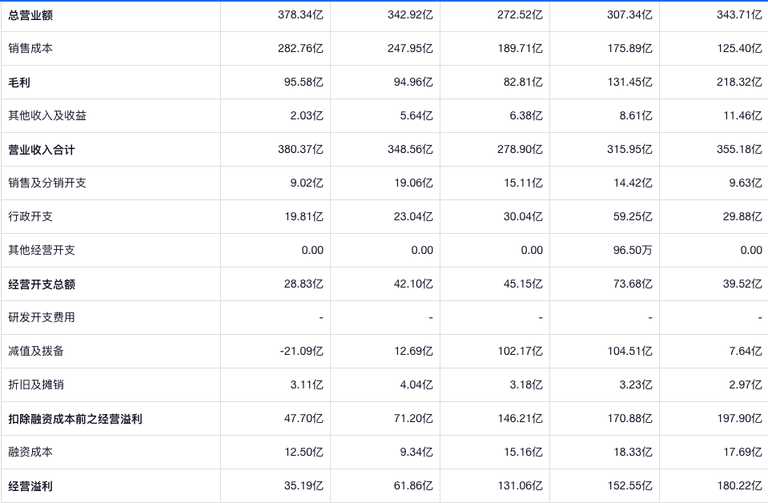Click the 营业收入合计 row label
Screen dimensions: 768x503
(42, 150)
